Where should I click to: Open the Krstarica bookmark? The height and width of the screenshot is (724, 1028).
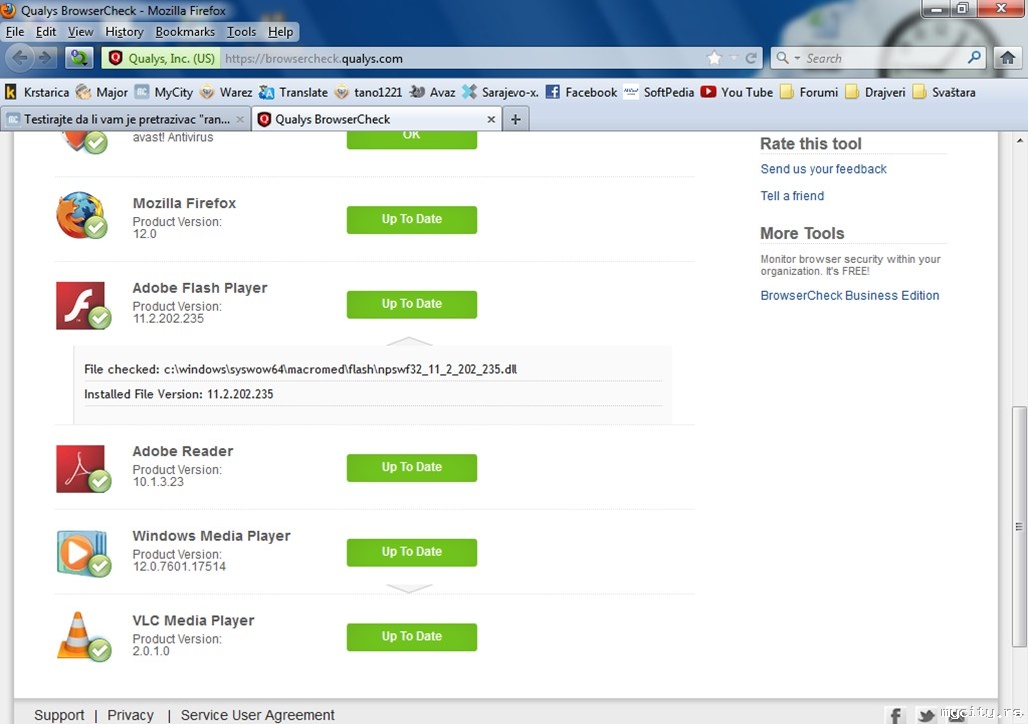(37, 92)
